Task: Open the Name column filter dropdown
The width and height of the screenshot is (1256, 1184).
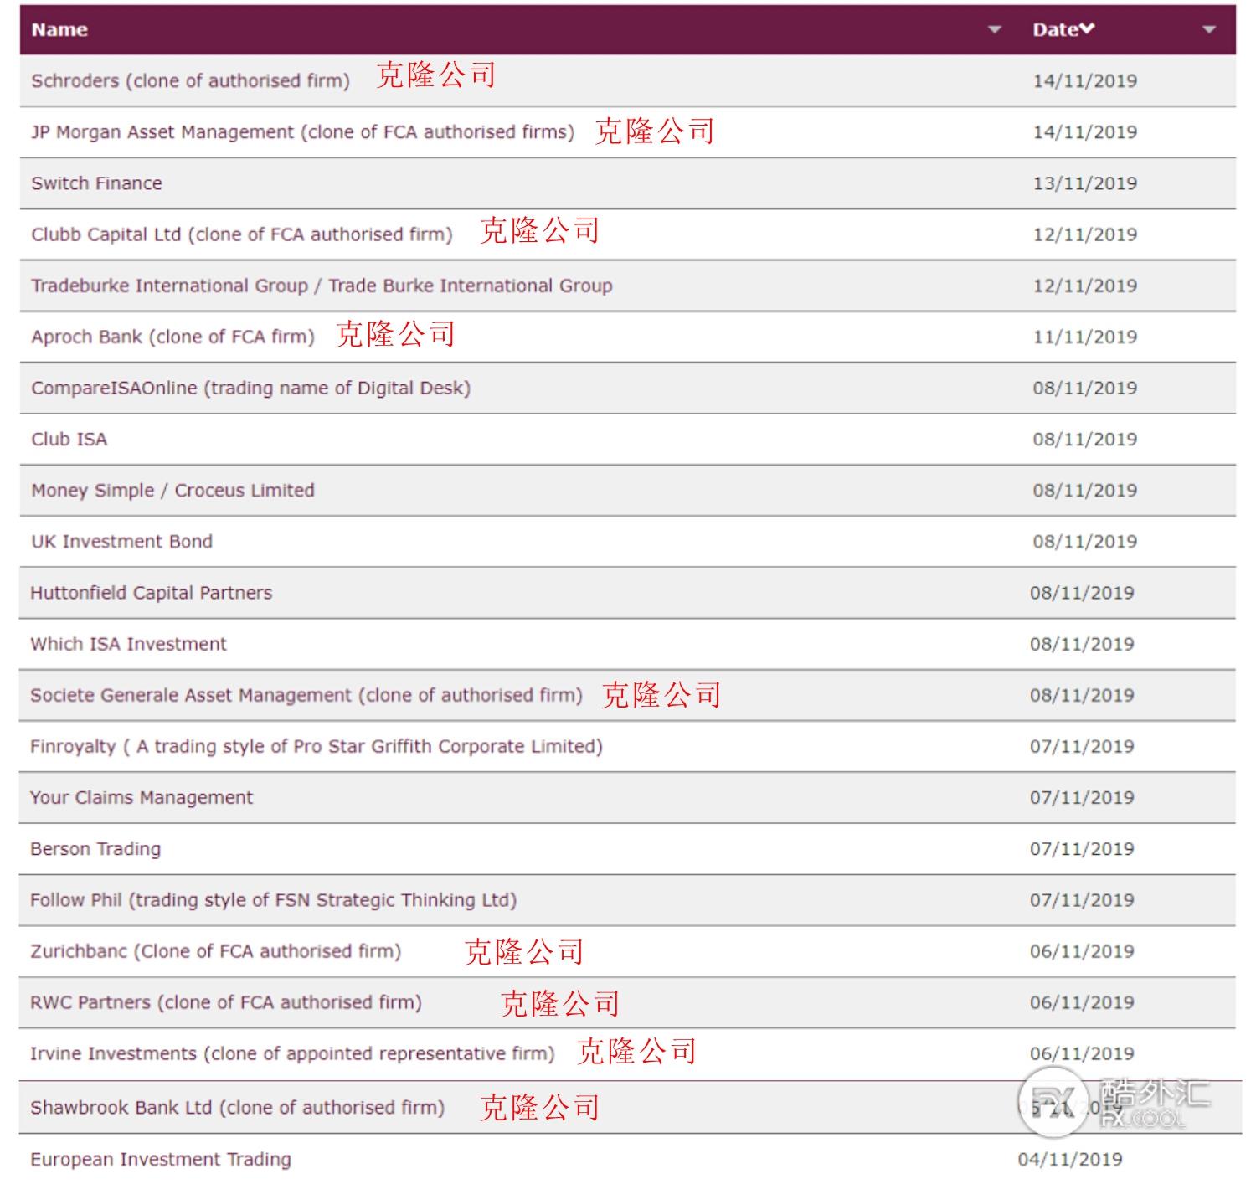Action: [x=995, y=30]
